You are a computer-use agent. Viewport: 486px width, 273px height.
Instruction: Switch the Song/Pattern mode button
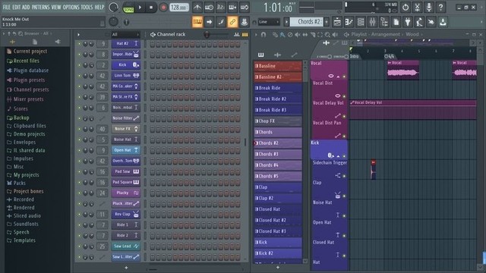coord(128,8)
